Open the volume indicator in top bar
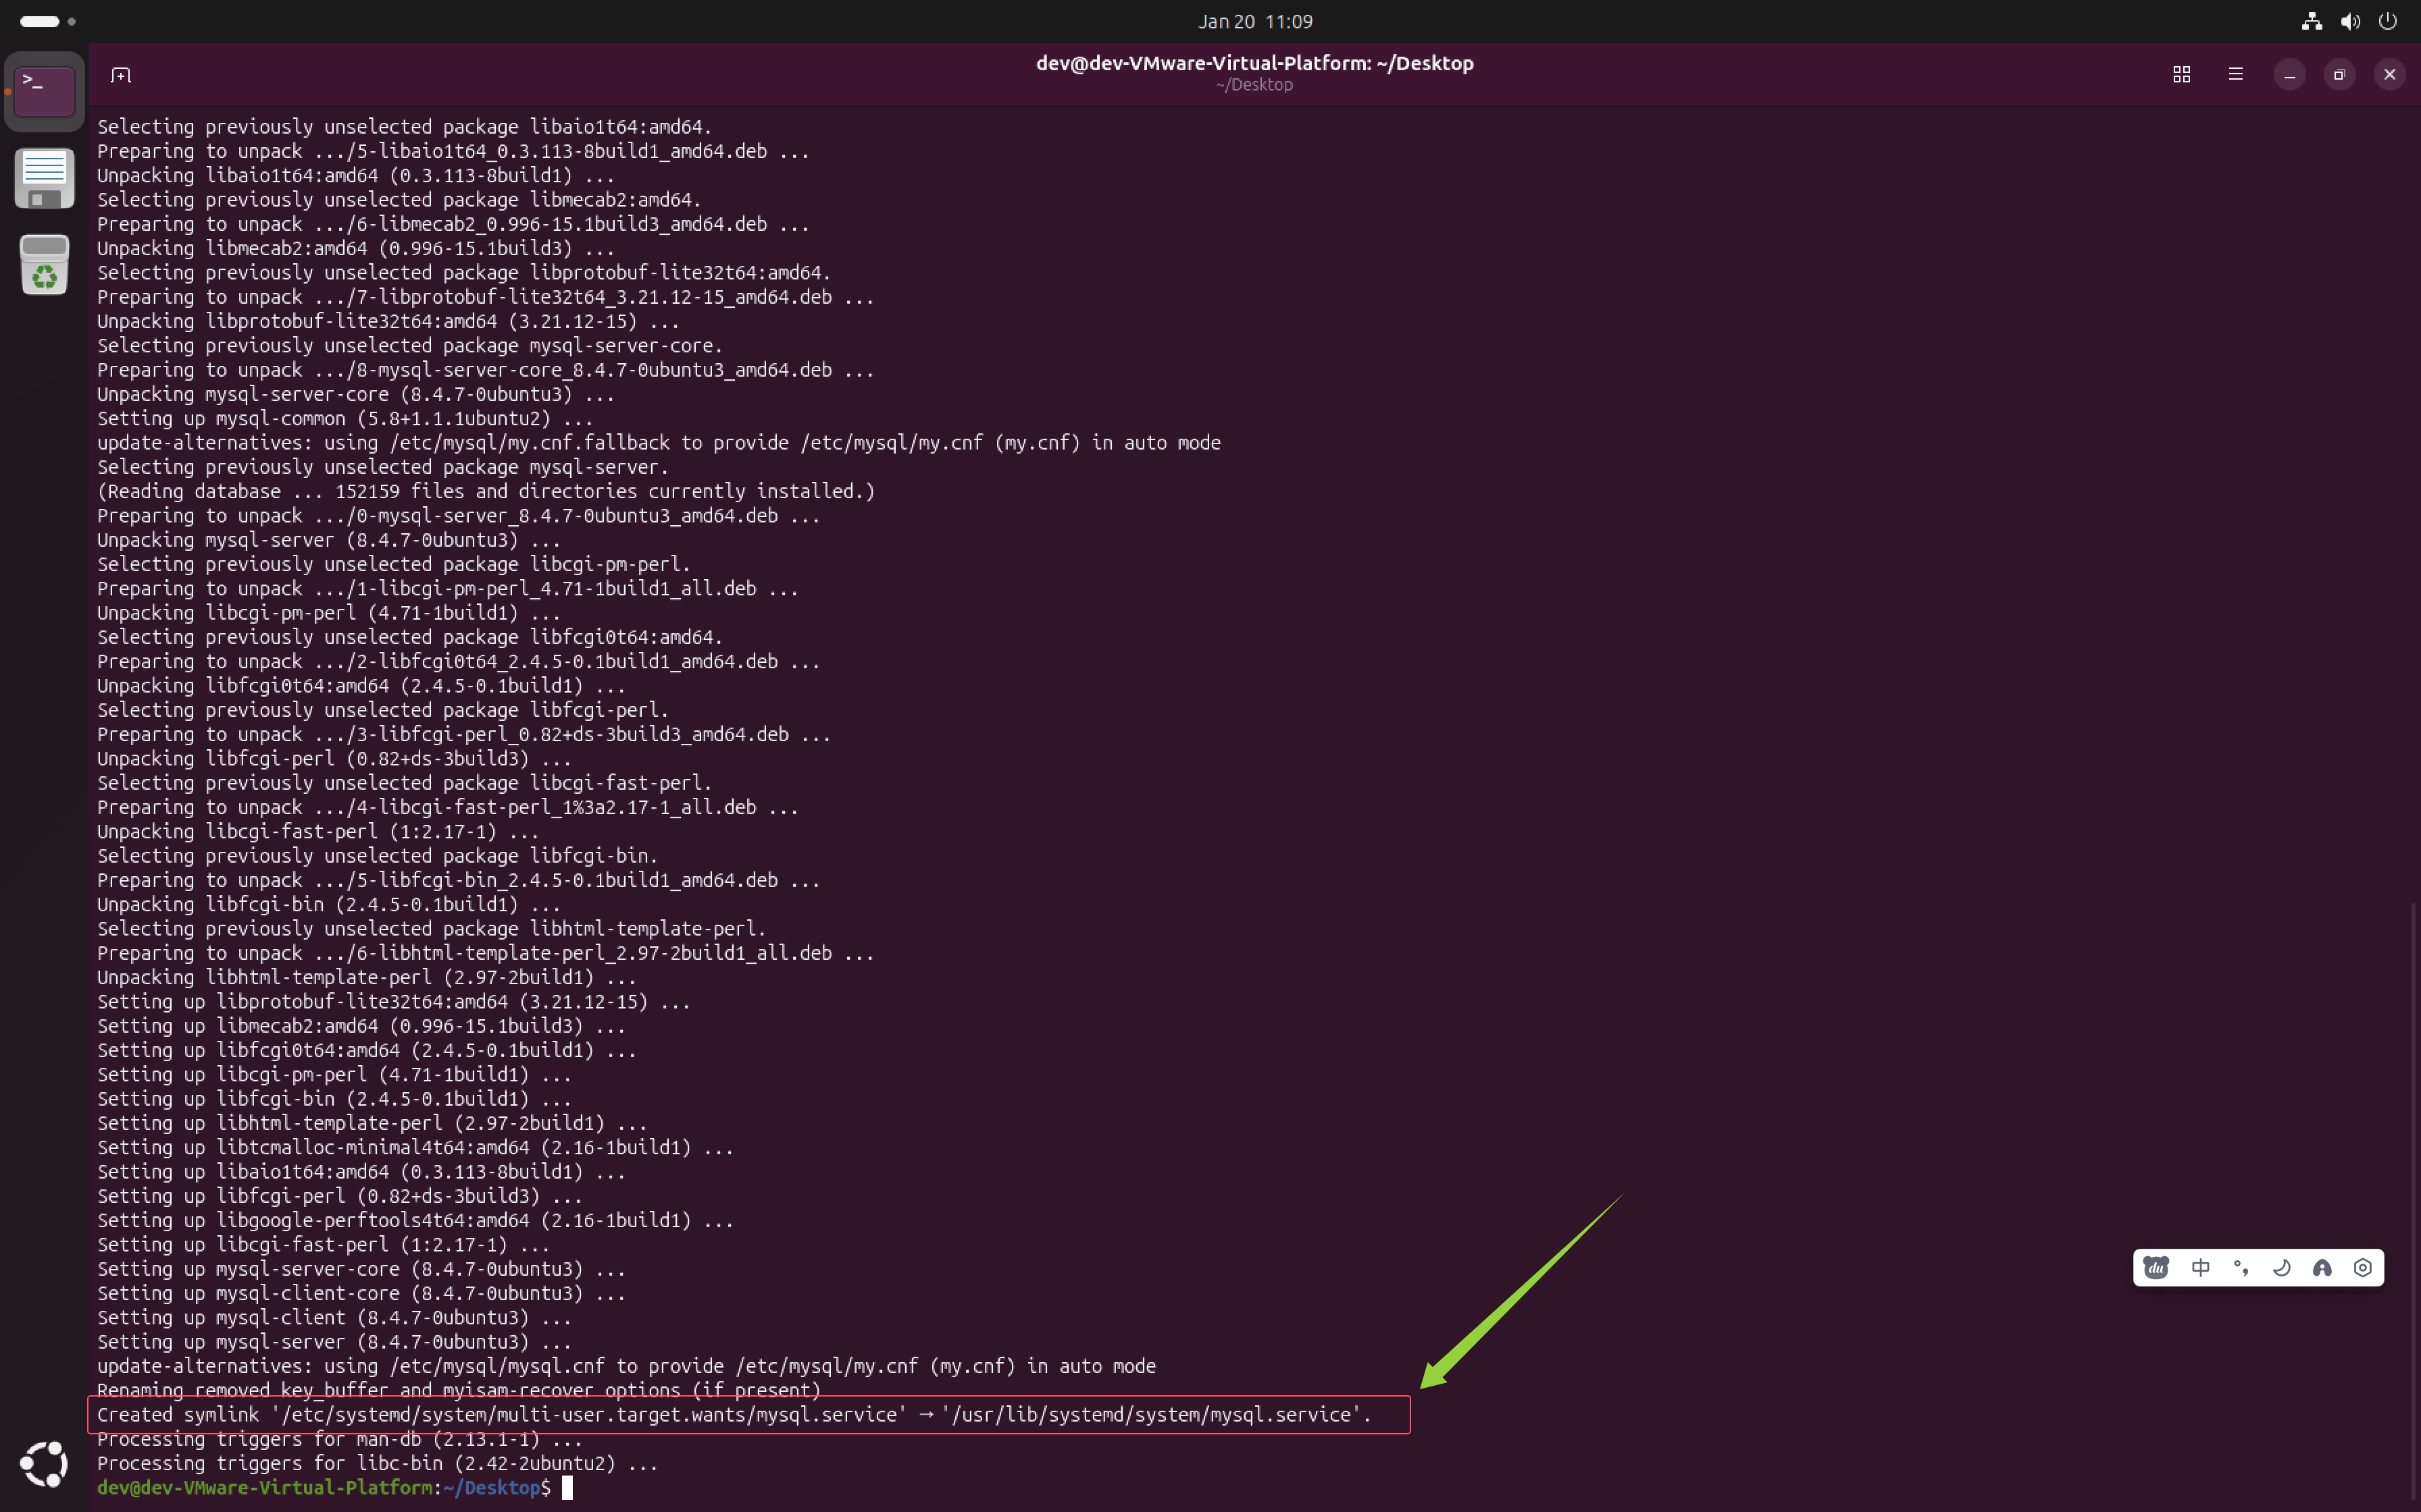Screen dimensions: 2421x1512 coord(2350,21)
